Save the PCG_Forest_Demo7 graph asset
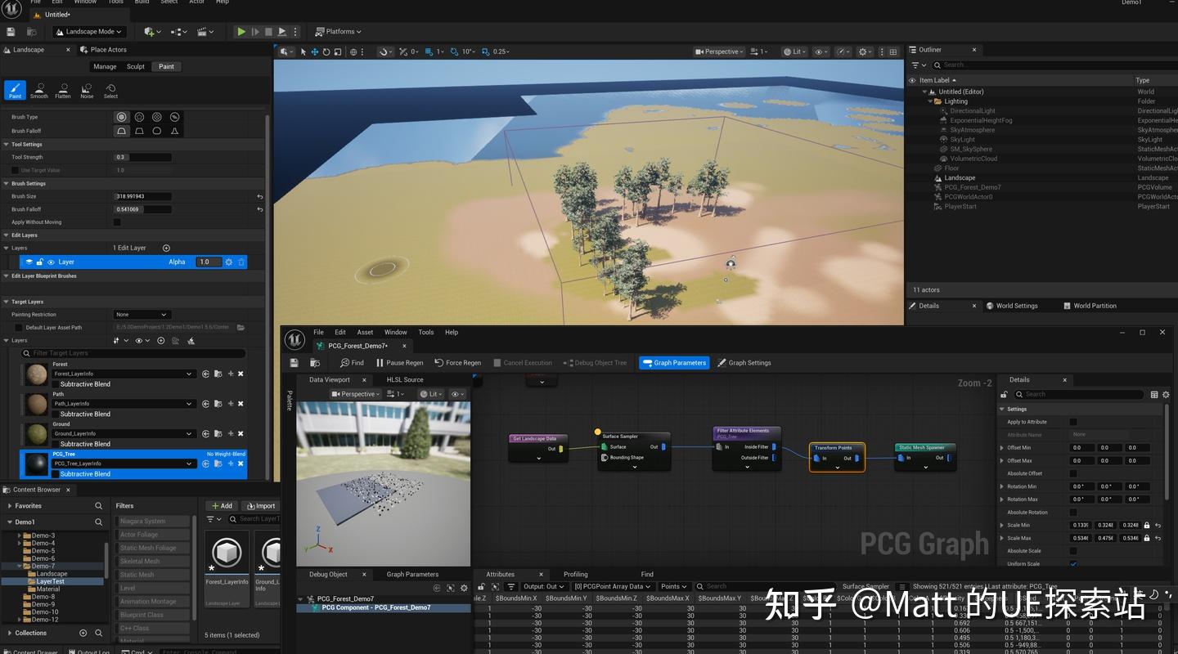The height and width of the screenshot is (654, 1178). coord(294,363)
